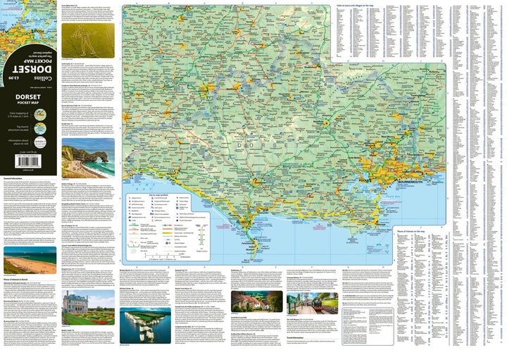Click the BOURNEMOUTH label on the map
Image resolution: width=507 pixels, height=350 pixels.
[x=410, y=182]
